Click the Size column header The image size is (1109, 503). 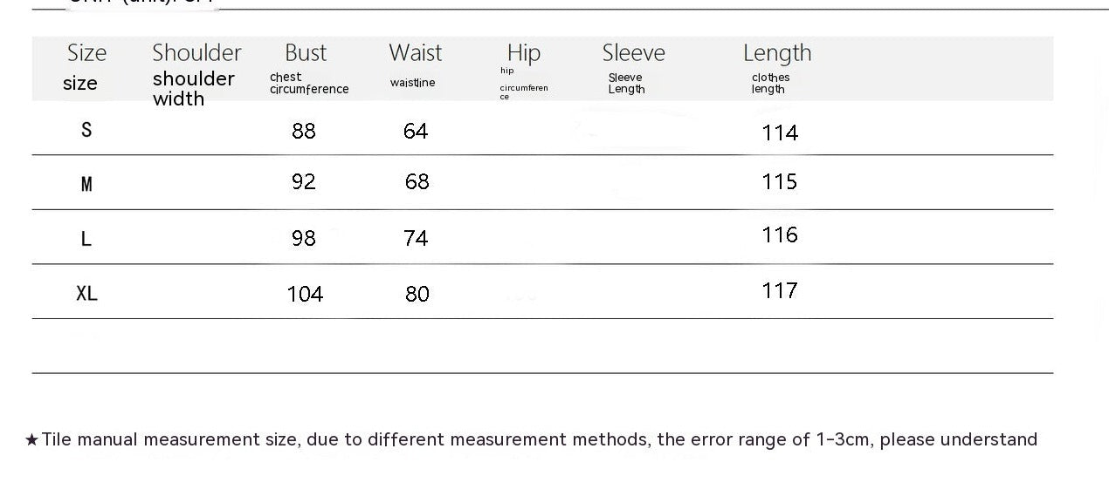pyautogui.click(x=86, y=53)
